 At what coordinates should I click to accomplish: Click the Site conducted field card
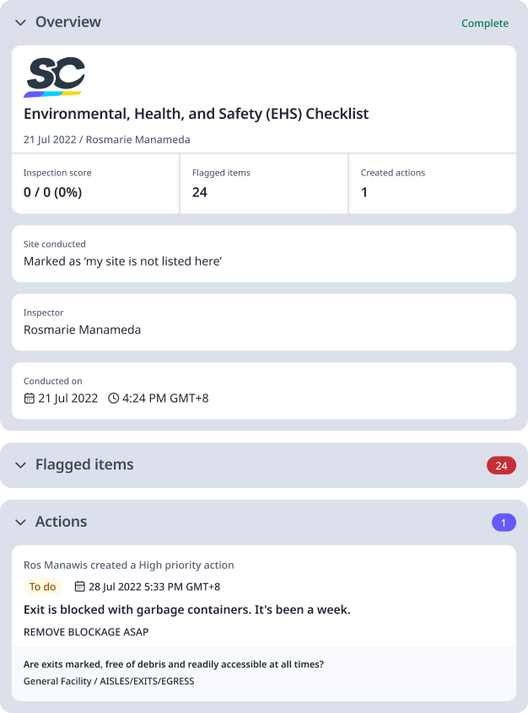pos(263,254)
